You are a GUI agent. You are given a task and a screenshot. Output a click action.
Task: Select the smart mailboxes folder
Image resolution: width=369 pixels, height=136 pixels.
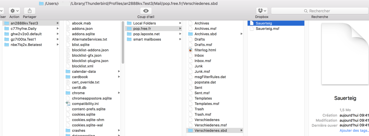click(x=147, y=39)
